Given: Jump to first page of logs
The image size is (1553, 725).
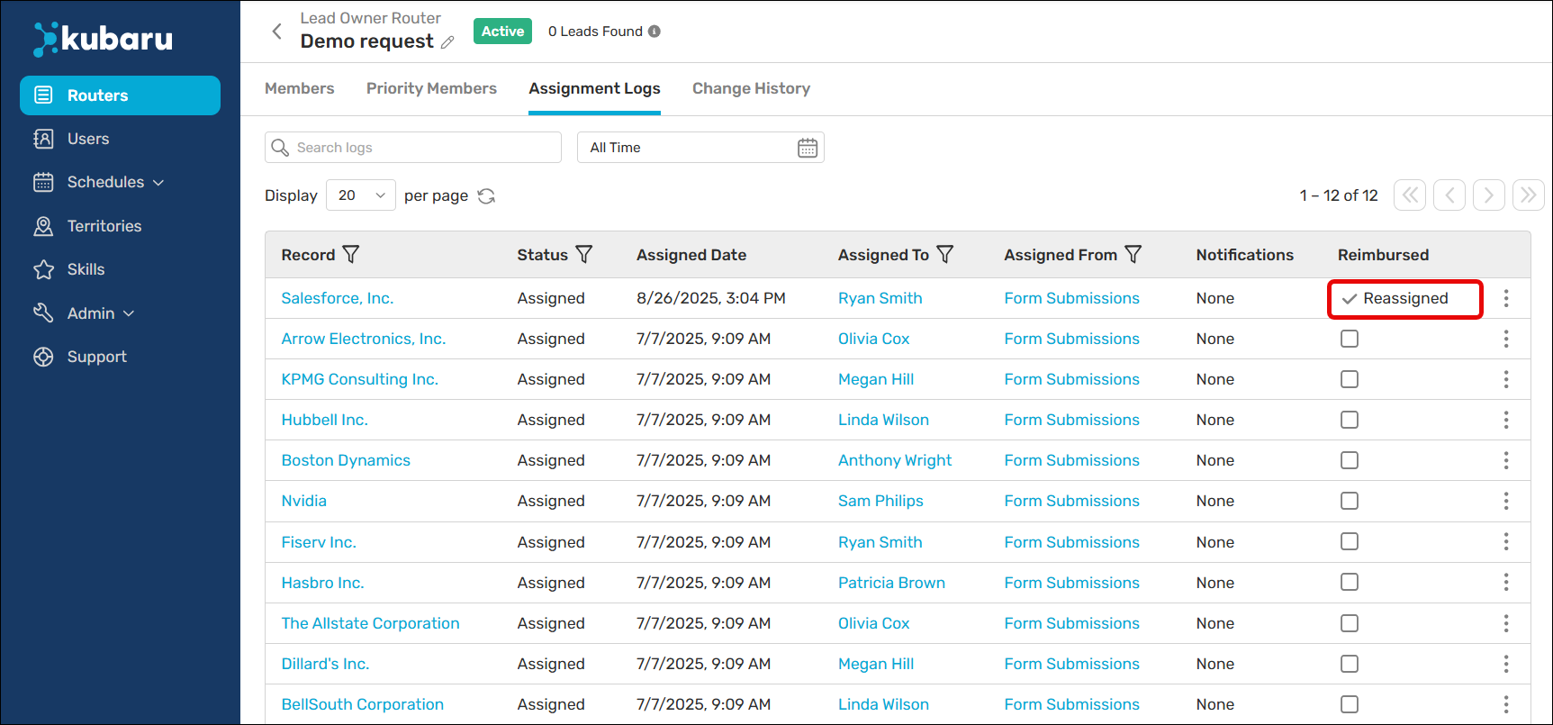Looking at the screenshot, I should pos(1410,195).
